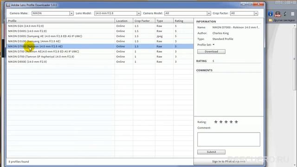Give a two-star rating
This screenshot has width=297, height=167.
[221, 122]
